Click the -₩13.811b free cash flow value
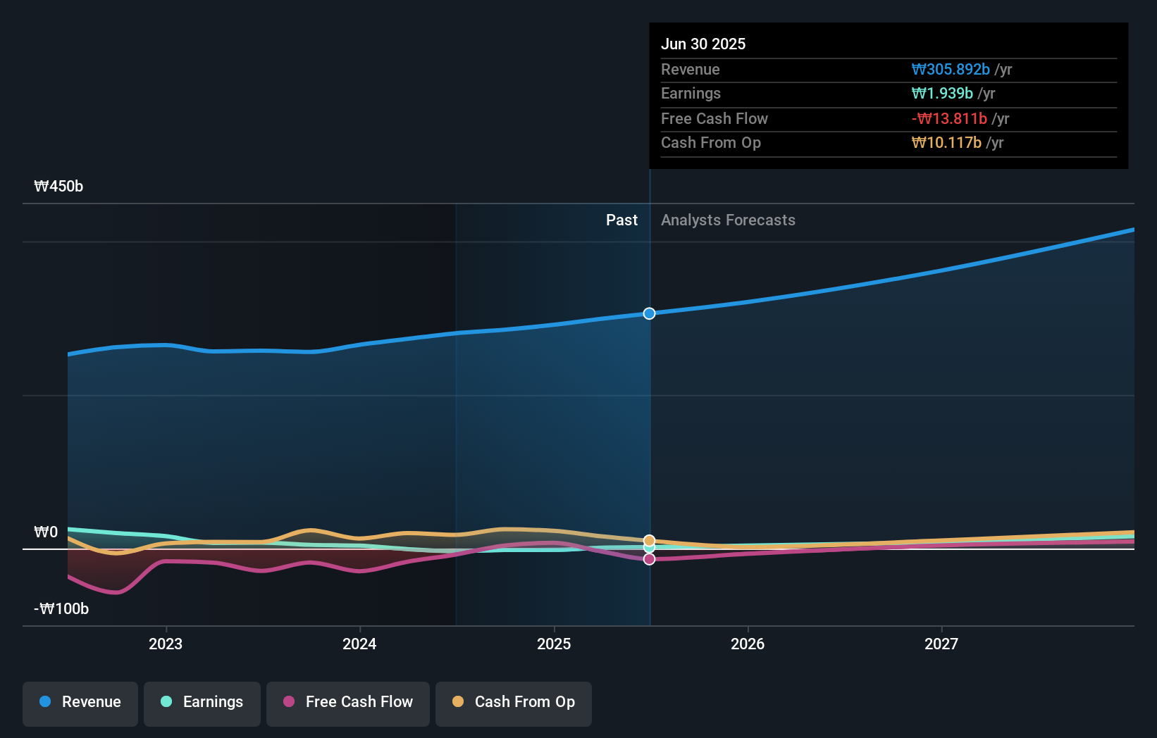The height and width of the screenshot is (738, 1157). click(x=949, y=119)
